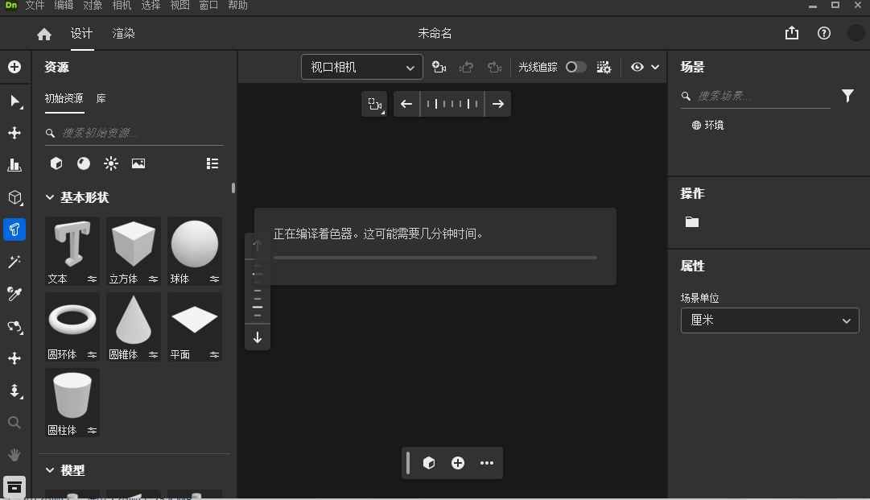Select the 库 tab
Image resolution: width=870 pixels, height=500 pixels.
coord(101,98)
